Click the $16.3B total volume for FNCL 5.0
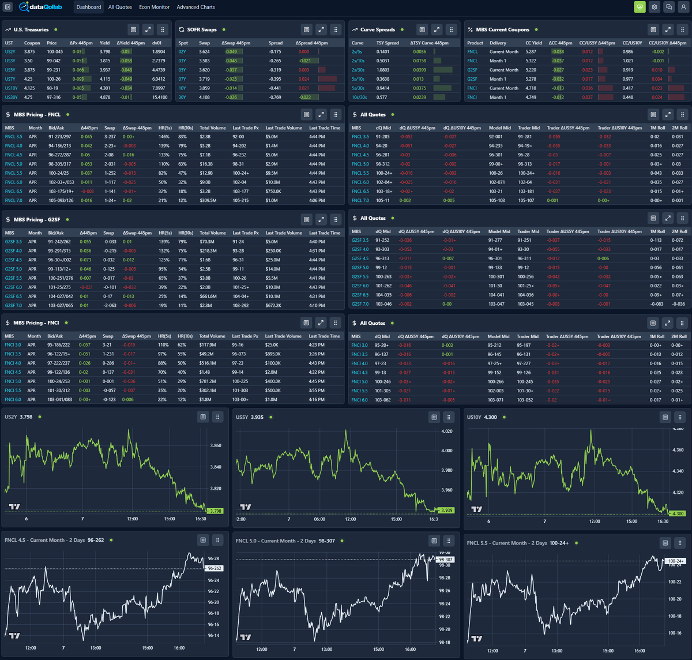 pos(205,164)
